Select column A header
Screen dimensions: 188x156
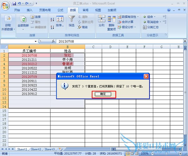coord(29,47)
